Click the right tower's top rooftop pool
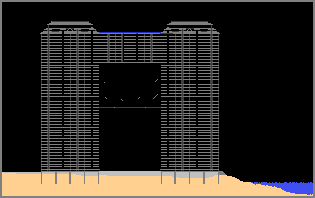315x198 pixels. [189, 22]
